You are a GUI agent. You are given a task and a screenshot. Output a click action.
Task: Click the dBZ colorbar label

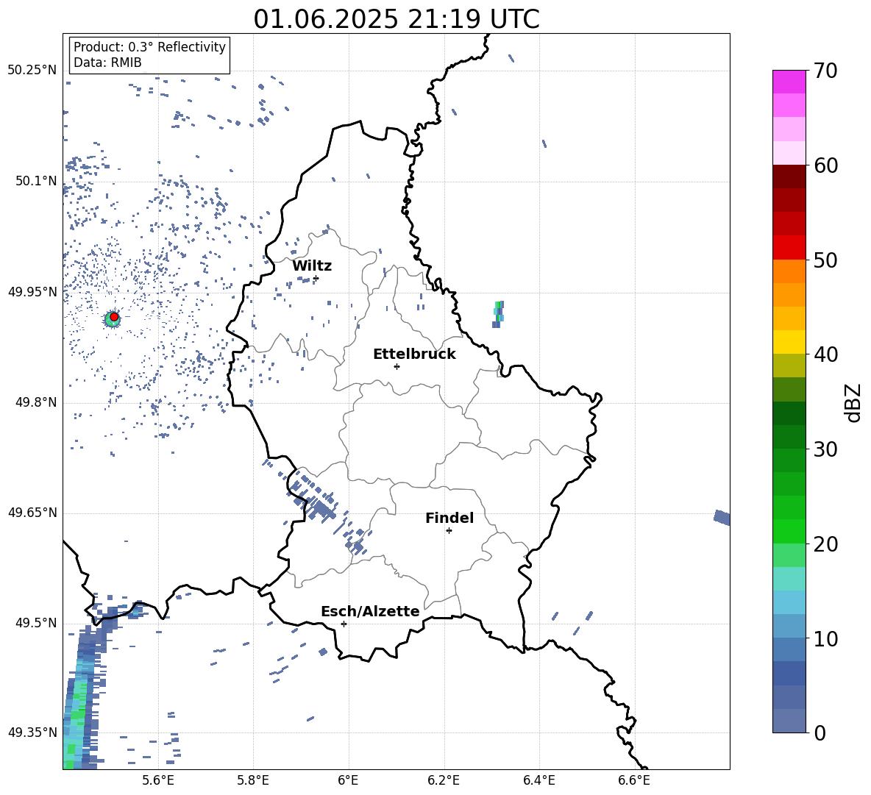[x=853, y=402]
